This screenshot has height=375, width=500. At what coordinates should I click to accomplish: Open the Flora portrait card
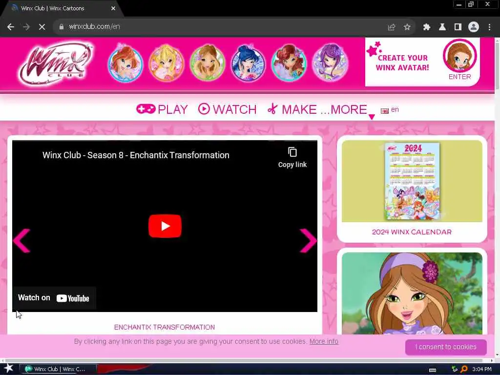click(412, 293)
